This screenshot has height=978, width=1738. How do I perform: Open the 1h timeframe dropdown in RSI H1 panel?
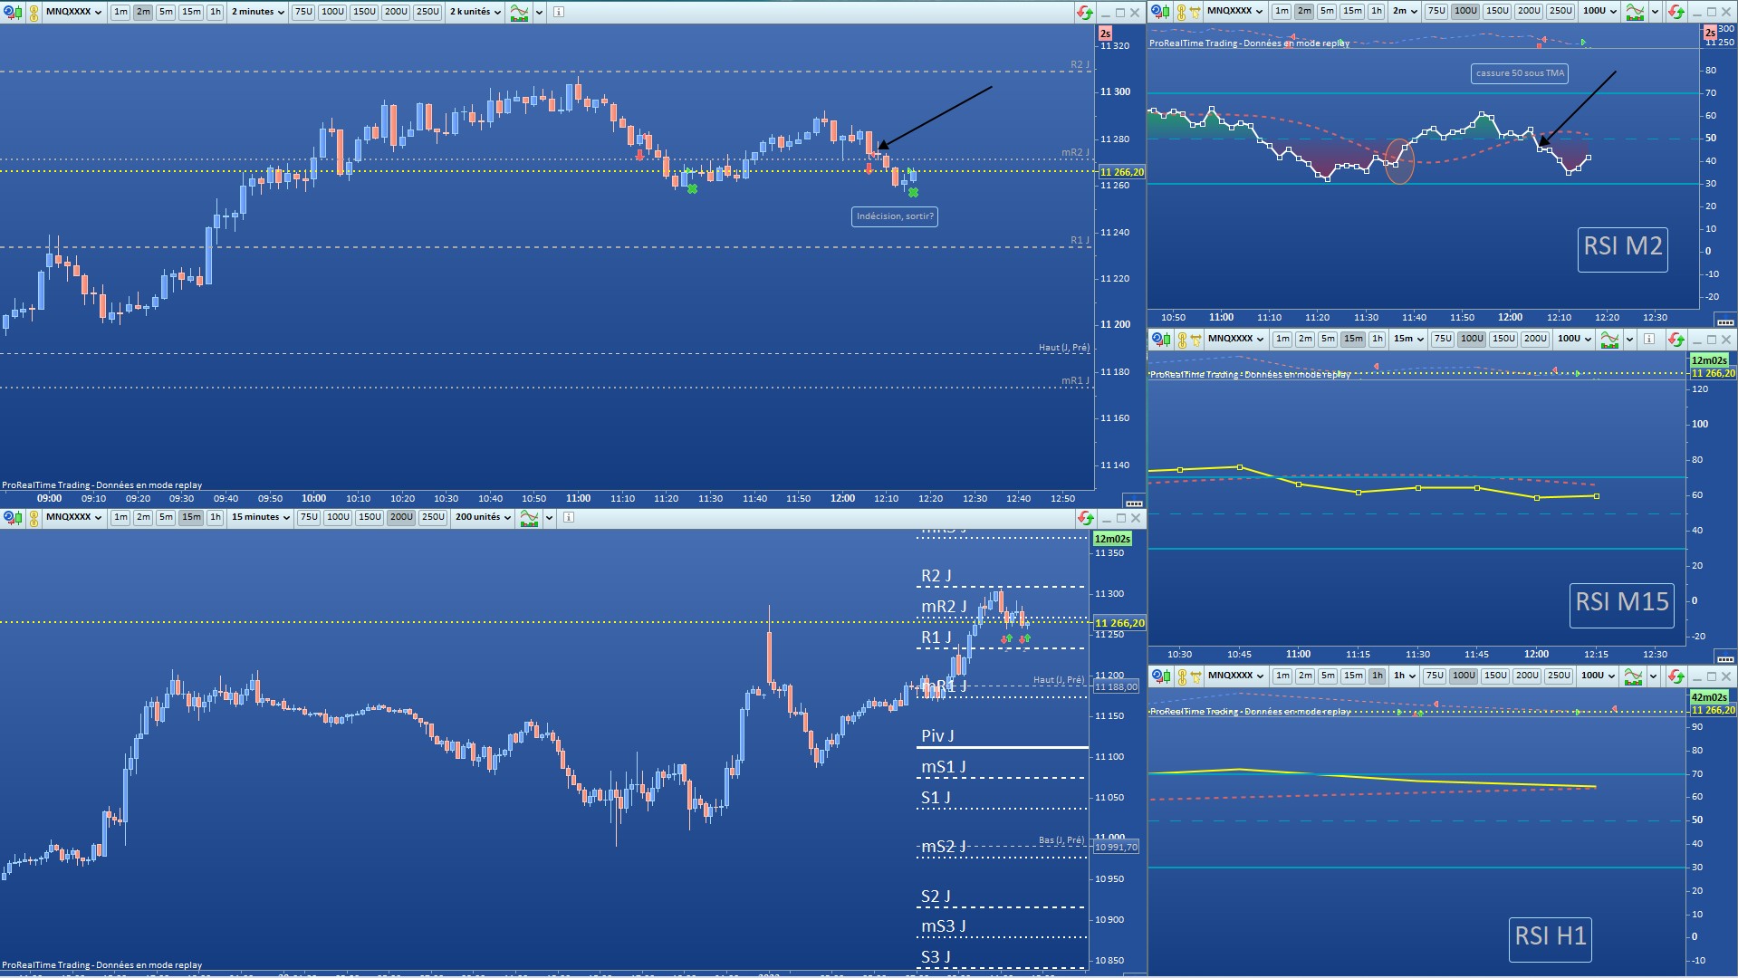click(1406, 676)
